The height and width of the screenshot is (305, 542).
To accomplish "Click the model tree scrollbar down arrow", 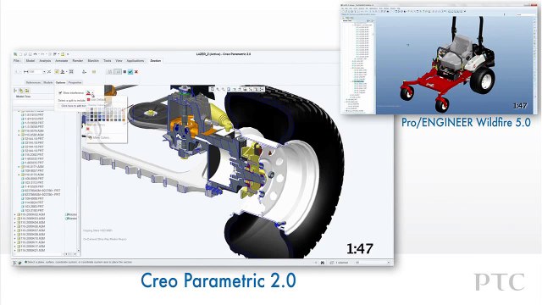I will (x=79, y=251).
